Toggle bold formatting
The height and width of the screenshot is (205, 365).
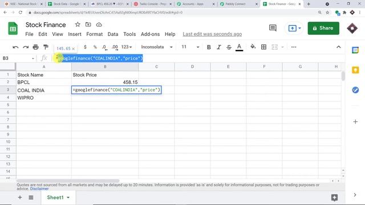click(x=209, y=47)
